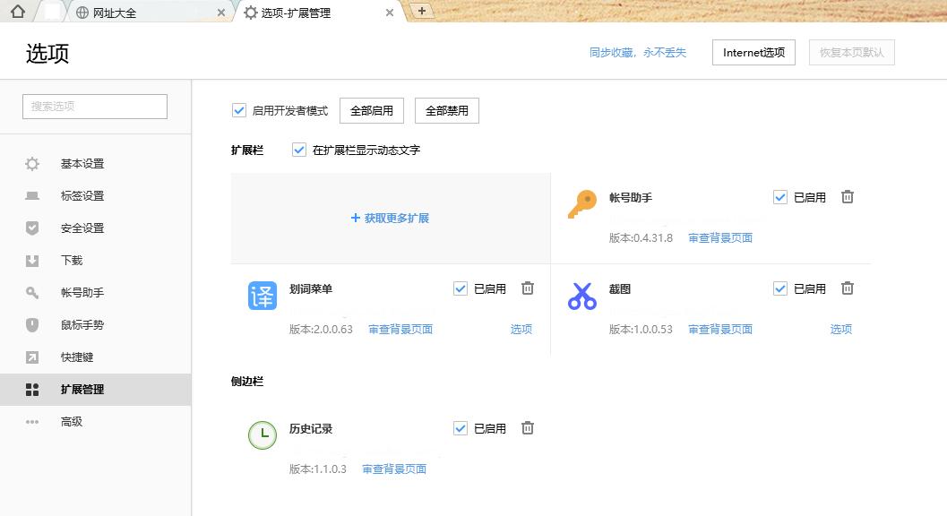Disable 已启用 for 帐号助手

click(x=779, y=197)
